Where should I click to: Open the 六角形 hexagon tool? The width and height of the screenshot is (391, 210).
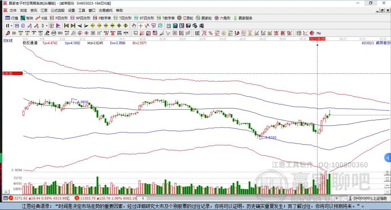coord(223,18)
